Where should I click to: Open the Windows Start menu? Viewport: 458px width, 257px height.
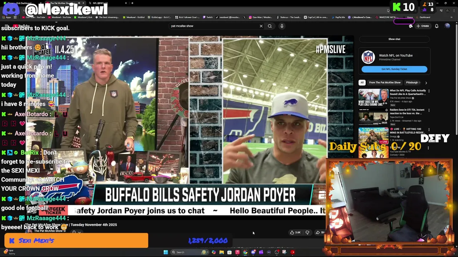[166, 252]
